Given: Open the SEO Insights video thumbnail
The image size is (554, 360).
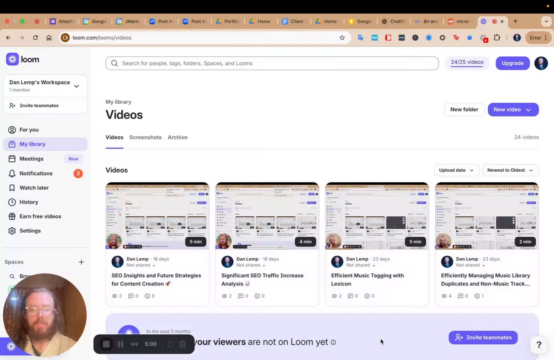Looking at the screenshot, I should (158, 216).
